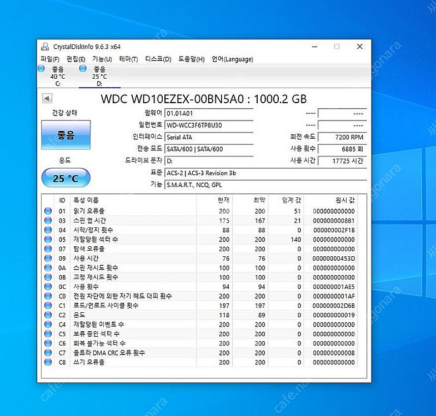Click the CrystalDiskInfo app icon in title bar

coord(45,47)
